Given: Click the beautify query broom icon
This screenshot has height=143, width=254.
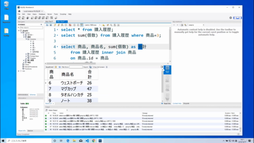Looking at the screenshot, I should [108, 25].
